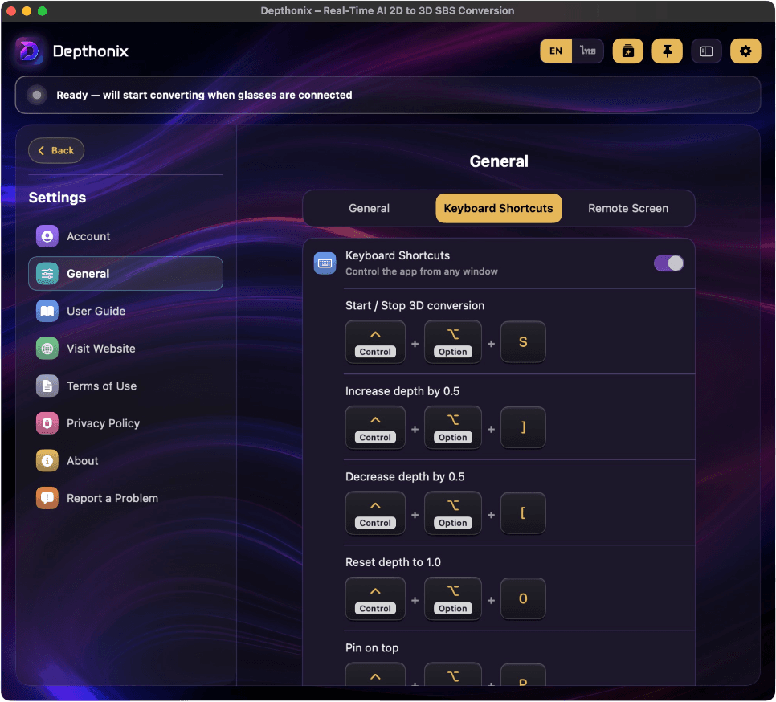Click 'Increase depth by 0.5' label

click(402, 391)
